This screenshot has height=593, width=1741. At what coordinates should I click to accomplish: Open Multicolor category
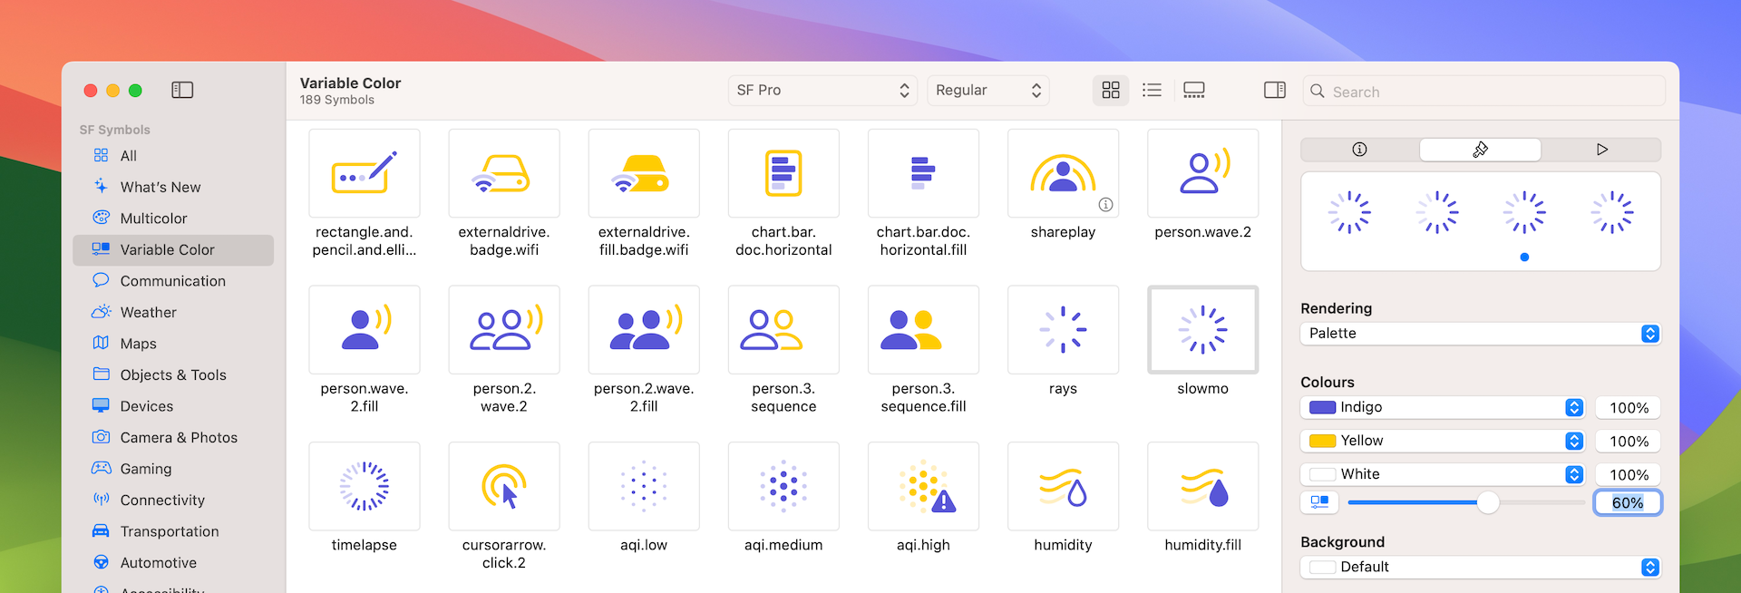[173, 219]
